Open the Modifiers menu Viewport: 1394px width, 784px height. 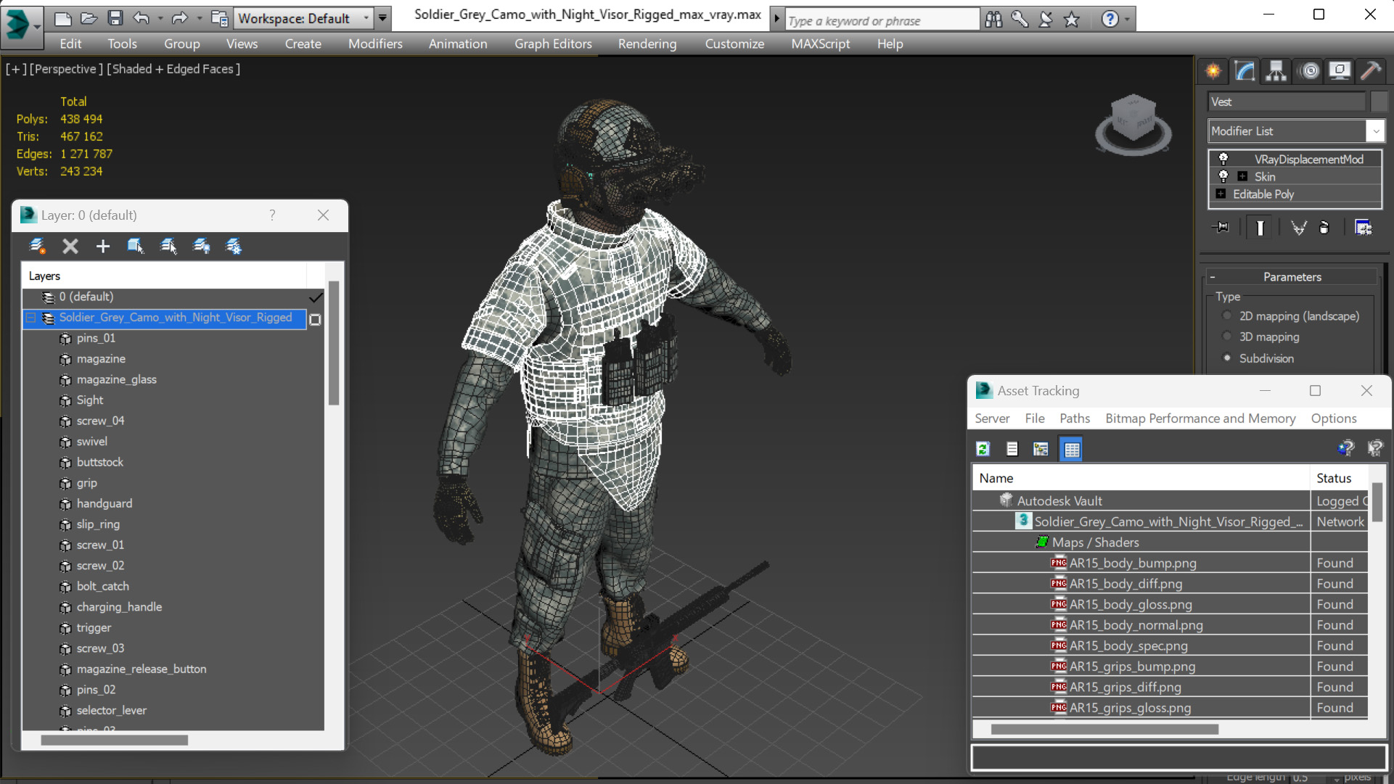375,44
